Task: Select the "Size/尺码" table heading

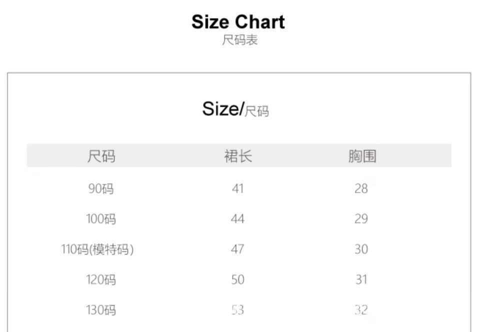Action: tap(235, 109)
